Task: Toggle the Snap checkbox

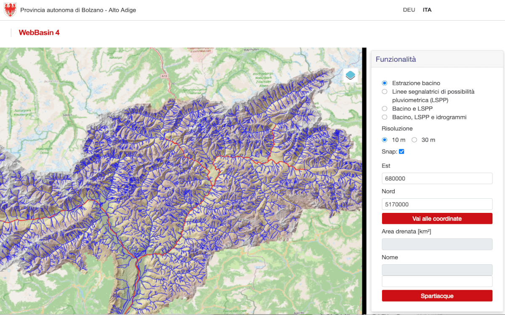Action: [401, 152]
